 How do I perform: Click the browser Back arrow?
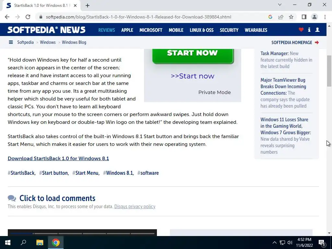[x=7, y=17]
